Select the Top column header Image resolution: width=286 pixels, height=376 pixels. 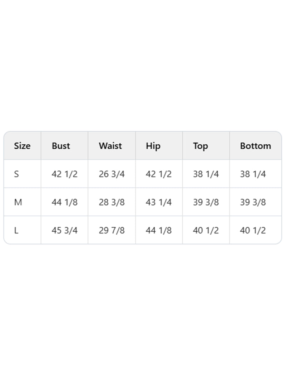200,146
